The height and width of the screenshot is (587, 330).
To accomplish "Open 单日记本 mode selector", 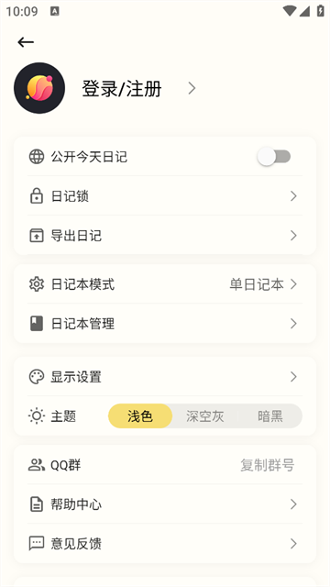I will coord(263,284).
